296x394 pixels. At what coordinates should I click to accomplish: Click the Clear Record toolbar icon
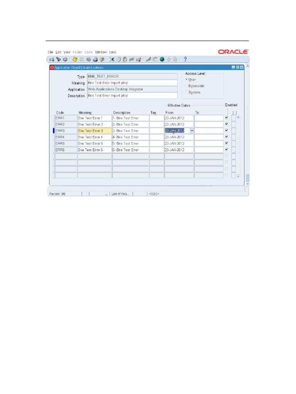pyautogui.click(x=132, y=60)
